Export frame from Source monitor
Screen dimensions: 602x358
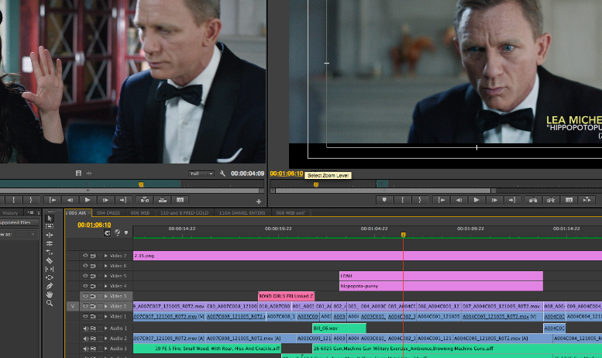coord(180,200)
